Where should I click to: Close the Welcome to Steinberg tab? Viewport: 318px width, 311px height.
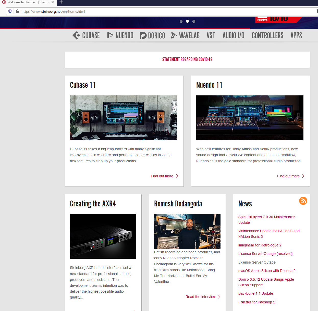[53, 2]
